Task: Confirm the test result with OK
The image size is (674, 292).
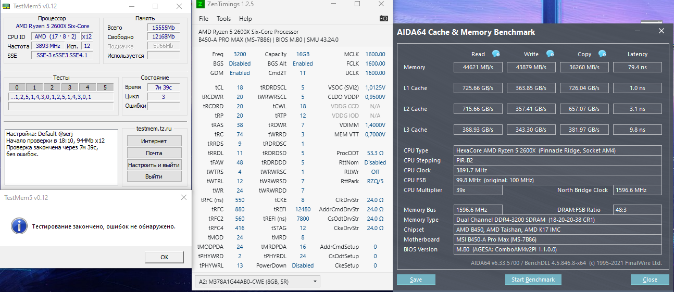Action: point(165,257)
